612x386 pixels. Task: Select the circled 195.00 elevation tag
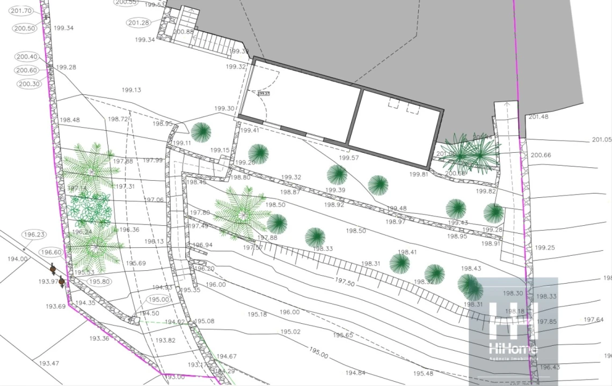159,300
